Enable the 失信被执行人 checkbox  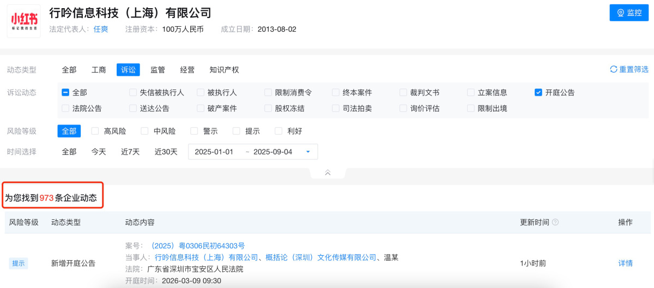click(133, 93)
